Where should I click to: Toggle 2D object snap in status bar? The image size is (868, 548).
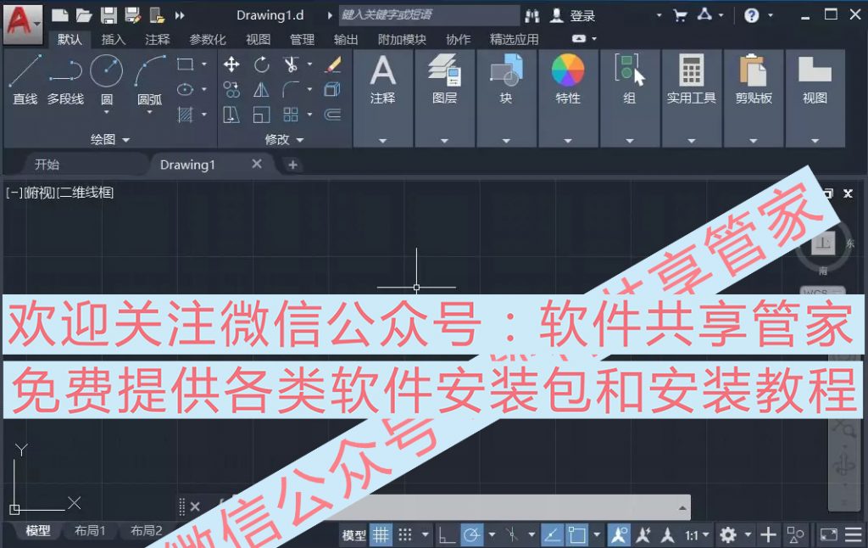click(576, 534)
